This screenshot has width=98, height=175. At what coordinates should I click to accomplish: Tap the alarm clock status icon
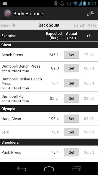[69, 4]
